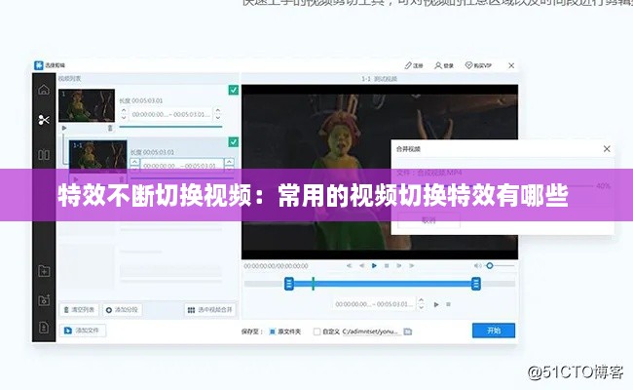Click the 注册 register pencil icon
This screenshot has width=633, height=390.
pos(409,65)
